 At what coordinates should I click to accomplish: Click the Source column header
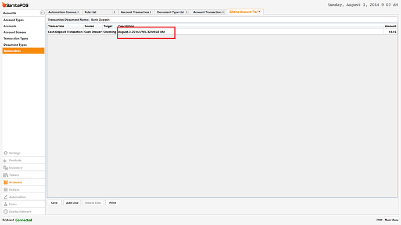(x=93, y=26)
